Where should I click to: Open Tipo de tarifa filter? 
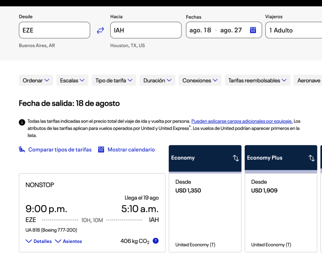tap(114, 80)
